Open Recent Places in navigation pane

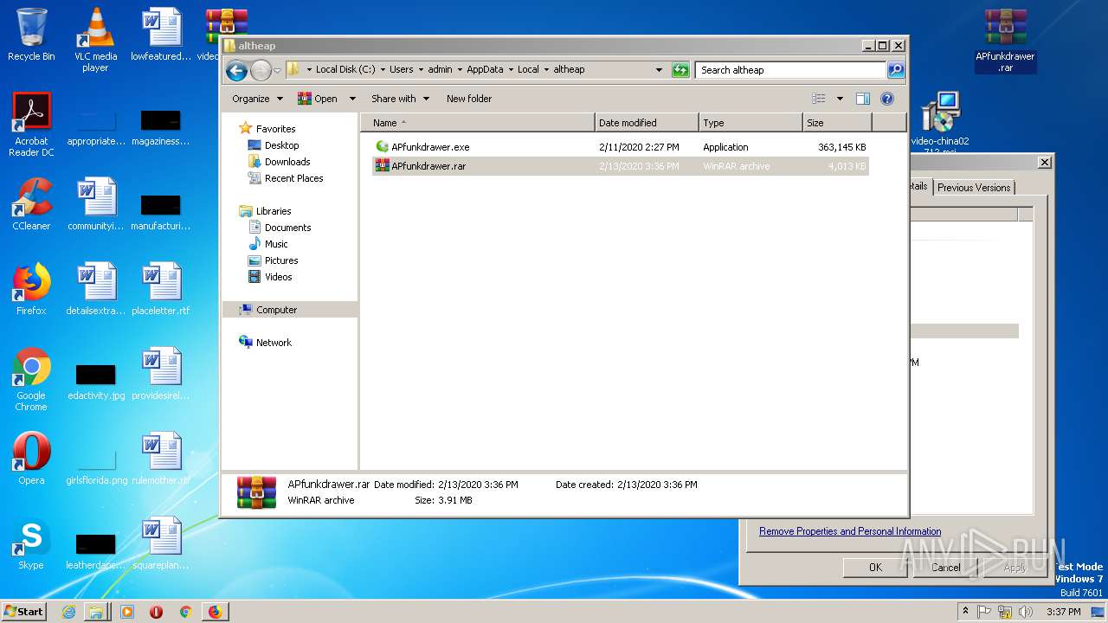coord(293,178)
